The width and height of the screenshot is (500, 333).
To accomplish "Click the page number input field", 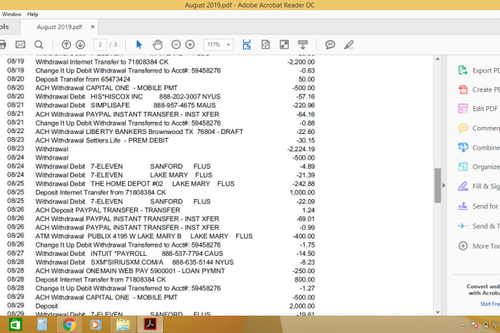I will pyautogui.click(x=100, y=45).
